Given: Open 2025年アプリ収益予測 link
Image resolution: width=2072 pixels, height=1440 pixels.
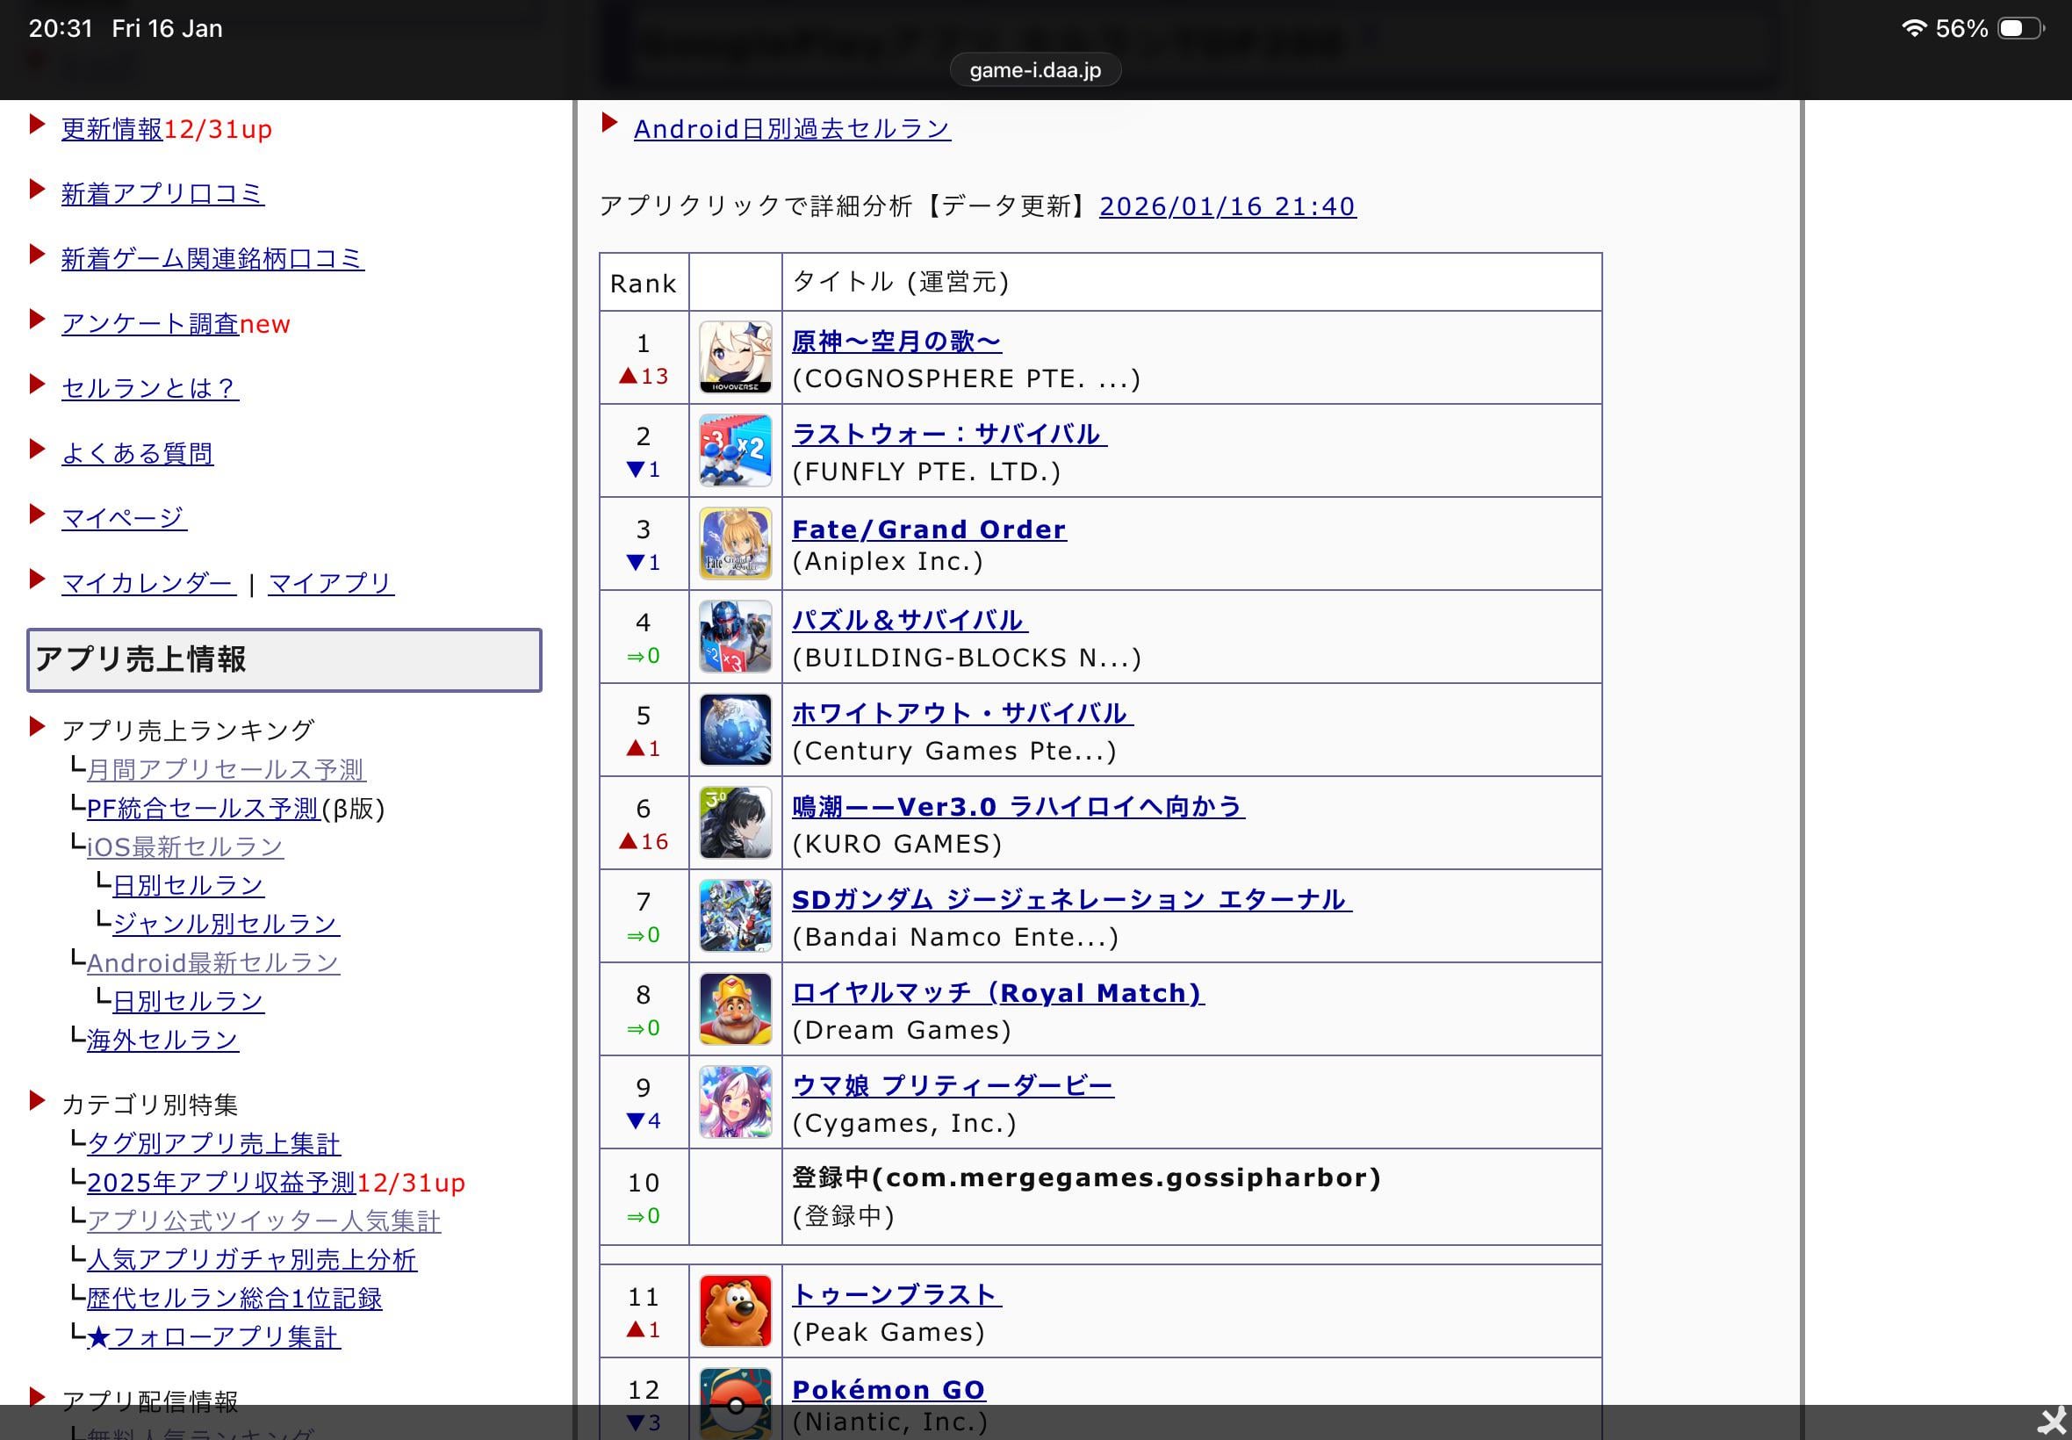Looking at the screenshot, I should point(221,1183).
